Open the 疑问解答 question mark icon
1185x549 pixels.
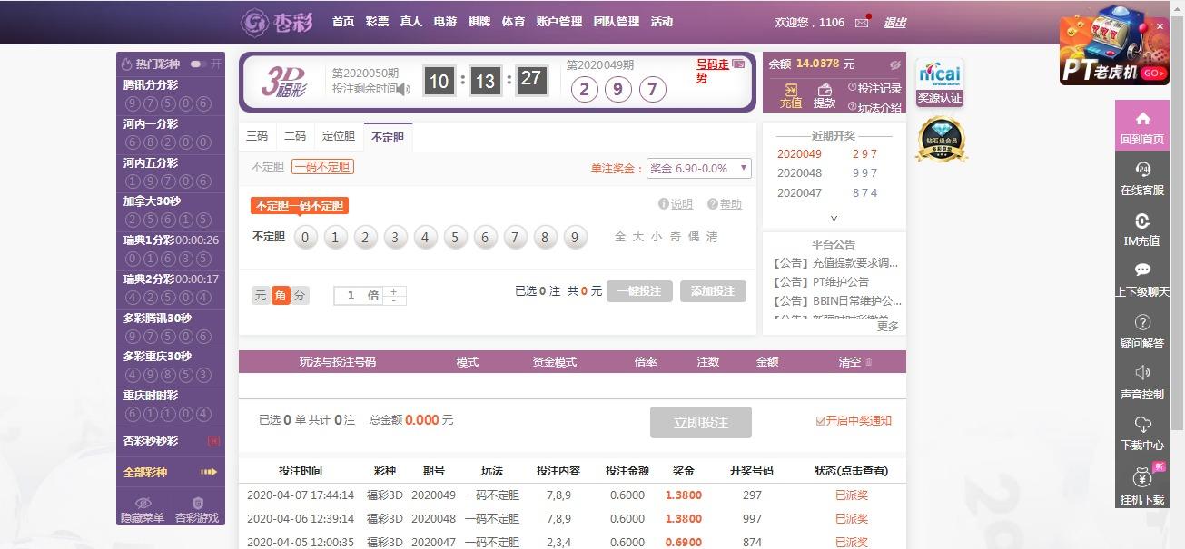(x=1142, y=322)
